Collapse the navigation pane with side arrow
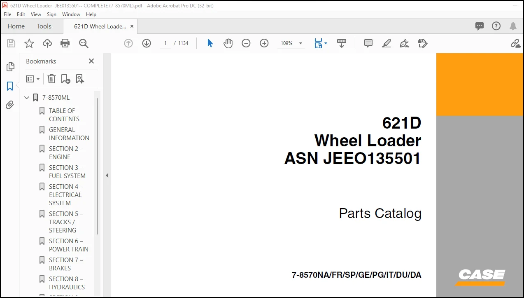Image resolution: width=524 pixels, height=298 pixels. point(107,175)
